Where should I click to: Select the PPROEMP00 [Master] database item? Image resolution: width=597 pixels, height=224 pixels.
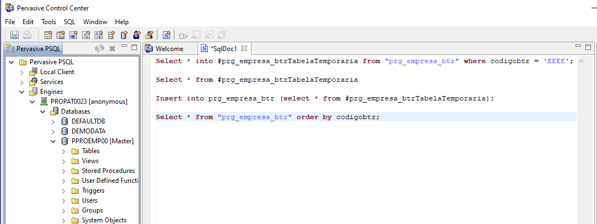(x=102, y=141)
